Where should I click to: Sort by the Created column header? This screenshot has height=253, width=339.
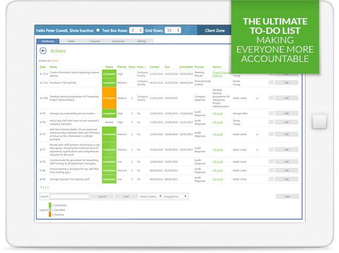pos(155,67)
